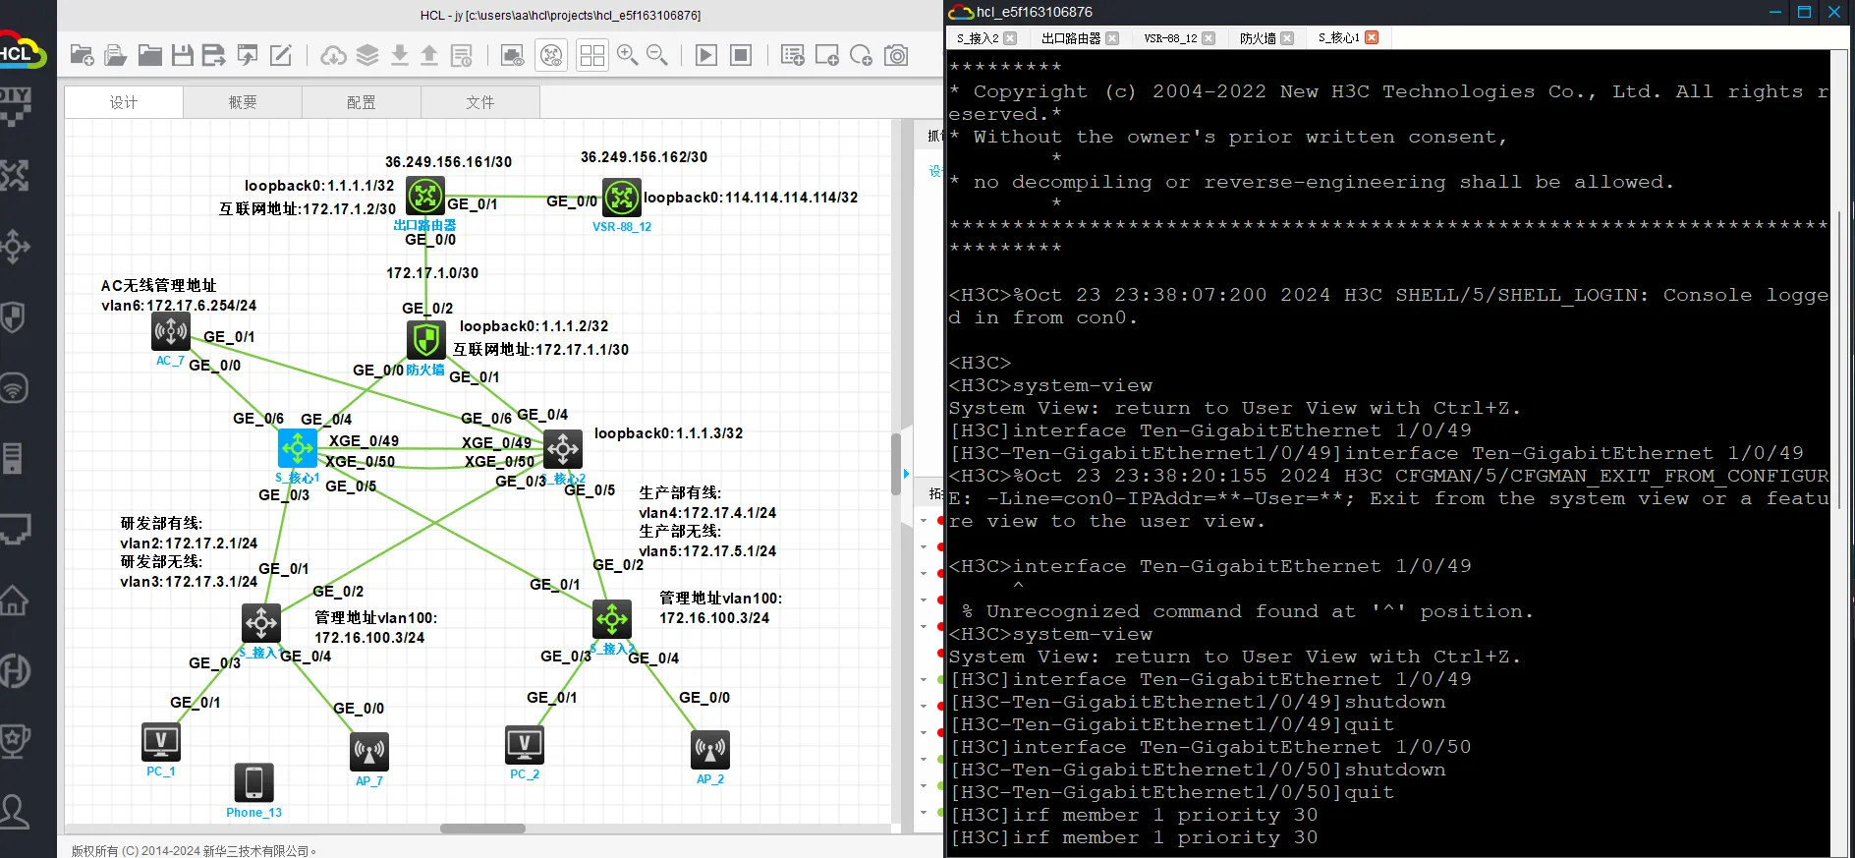The height and width of the screenshot is (858, 1855).
Task: Click the PC_1 host device
Action: pos(161,742)
